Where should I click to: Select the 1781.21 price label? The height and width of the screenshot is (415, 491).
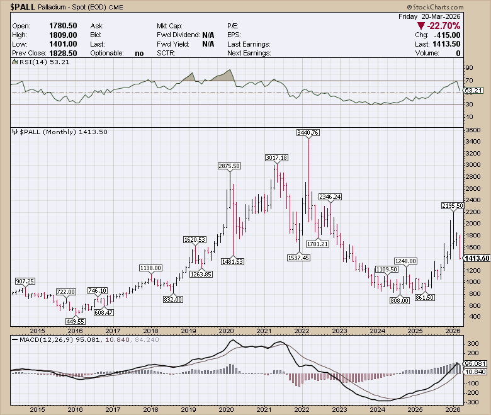pos(317,244)
